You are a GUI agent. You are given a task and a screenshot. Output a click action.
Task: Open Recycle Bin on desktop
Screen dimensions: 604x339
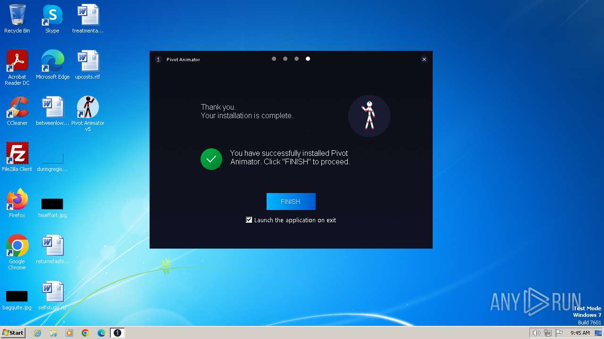pos(17,19)
